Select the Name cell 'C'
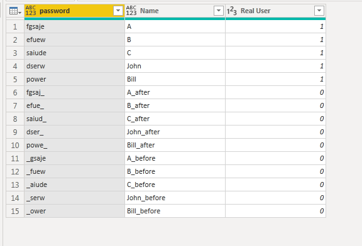The height and width of the screenshot is (246, 362). click(175, 53)
